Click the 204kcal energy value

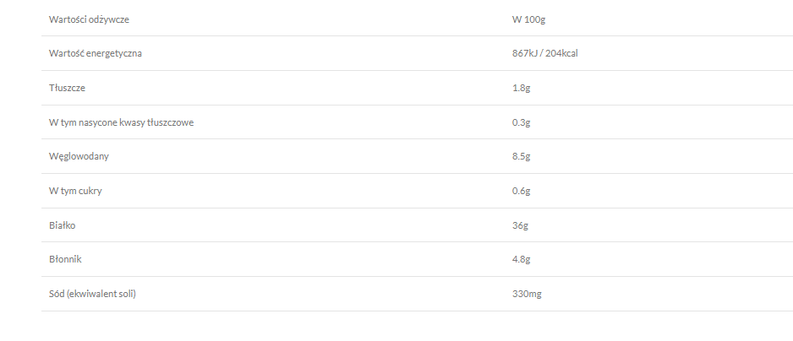click(x=560, y=53)
